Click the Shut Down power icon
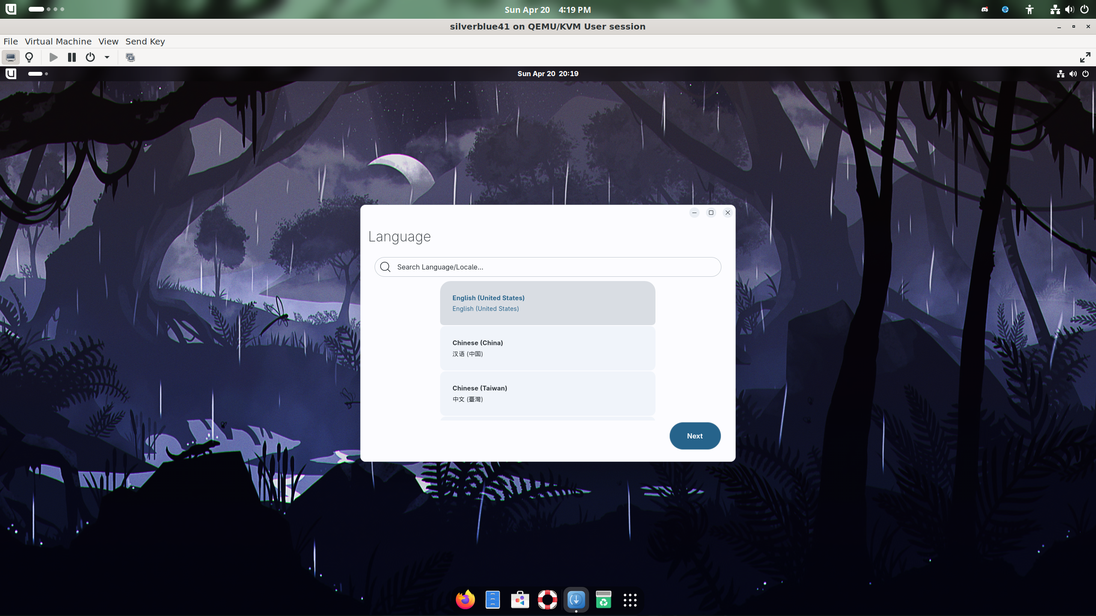1096x616 pixels. (x=90, y=57)
